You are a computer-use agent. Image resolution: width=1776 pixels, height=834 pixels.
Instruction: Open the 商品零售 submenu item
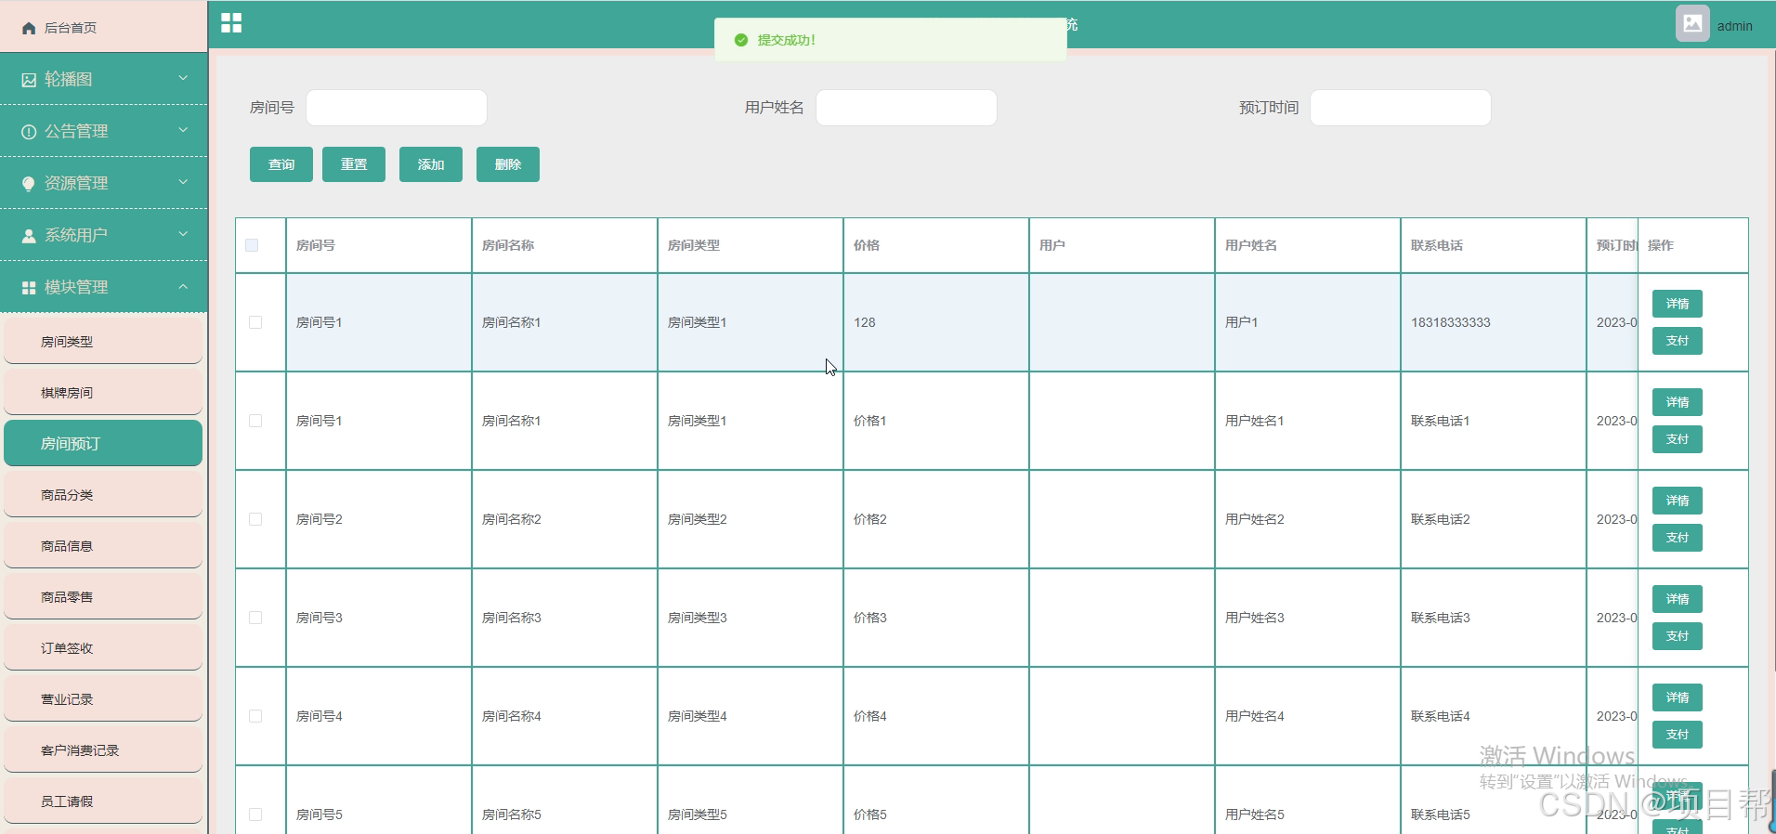103,597
